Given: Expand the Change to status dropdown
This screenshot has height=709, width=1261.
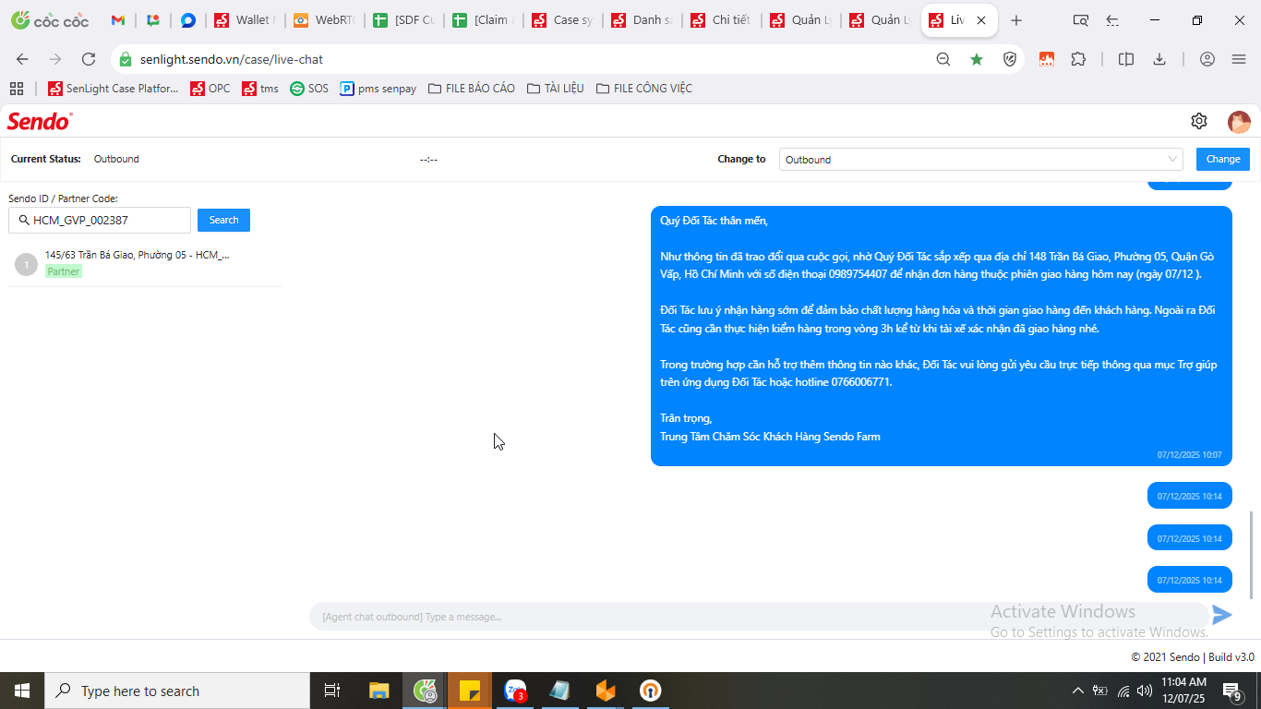Looking at the screenshot, I should (x=981, y=160).
